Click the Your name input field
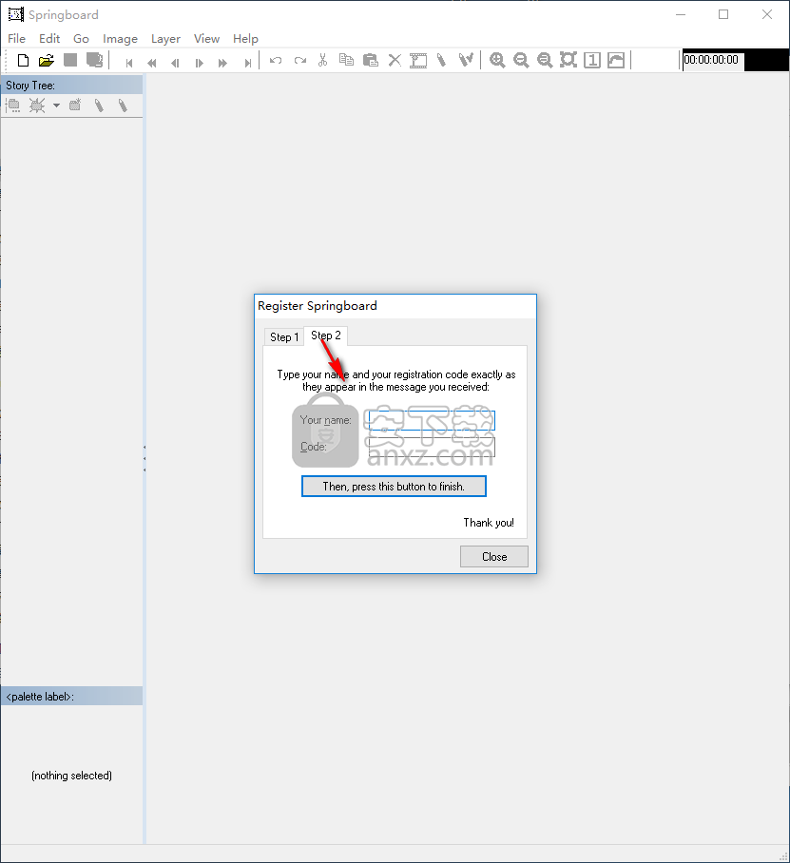This screenshot has width=790, height=863. (431, 420)
